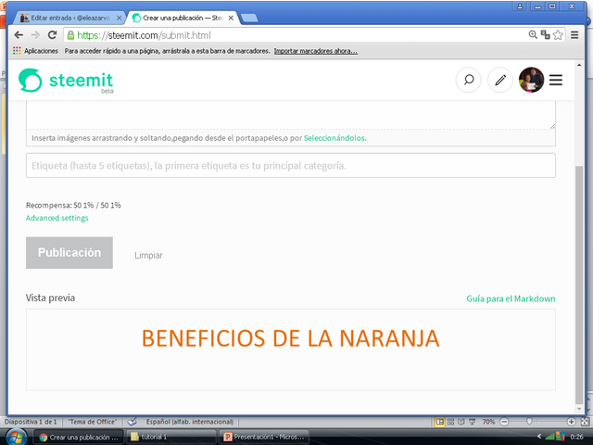Click the BENEFICIOS DE LA NARANJA preview image
Viewport: 593px width, 445px height.
290,338
